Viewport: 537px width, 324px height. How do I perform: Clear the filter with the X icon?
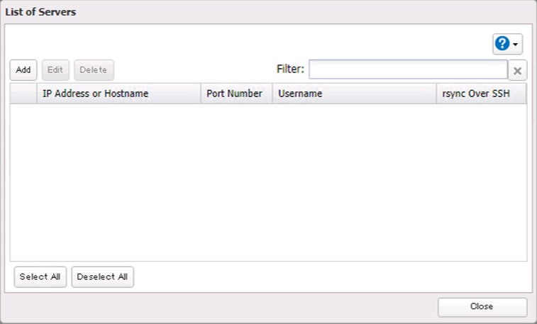[518, 70]
